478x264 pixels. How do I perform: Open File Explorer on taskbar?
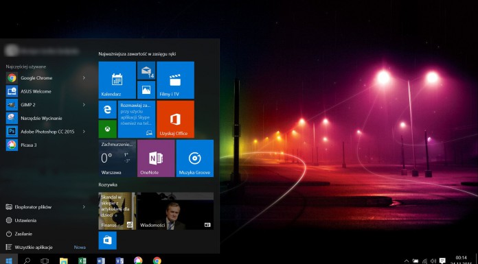point(63,261)
